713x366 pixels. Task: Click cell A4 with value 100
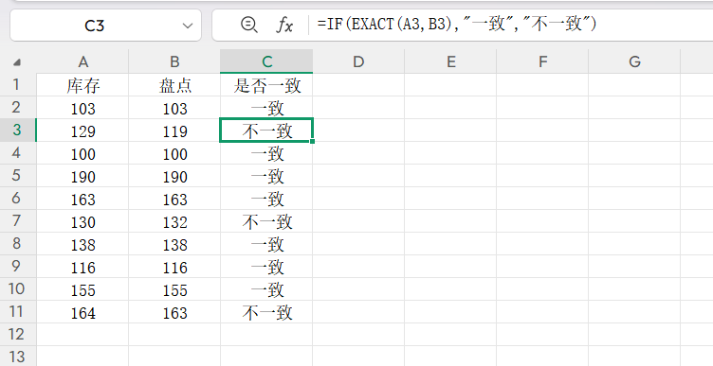(x=82, y=153)
